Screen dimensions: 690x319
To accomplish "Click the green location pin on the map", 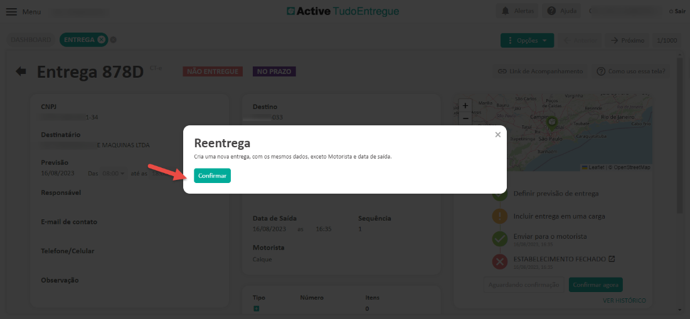I will 552,123.
